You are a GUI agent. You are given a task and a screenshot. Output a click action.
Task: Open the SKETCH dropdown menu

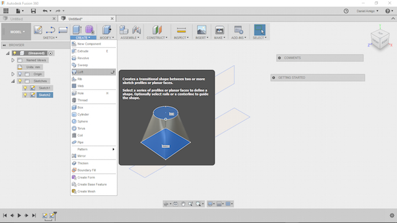[50, 38]
